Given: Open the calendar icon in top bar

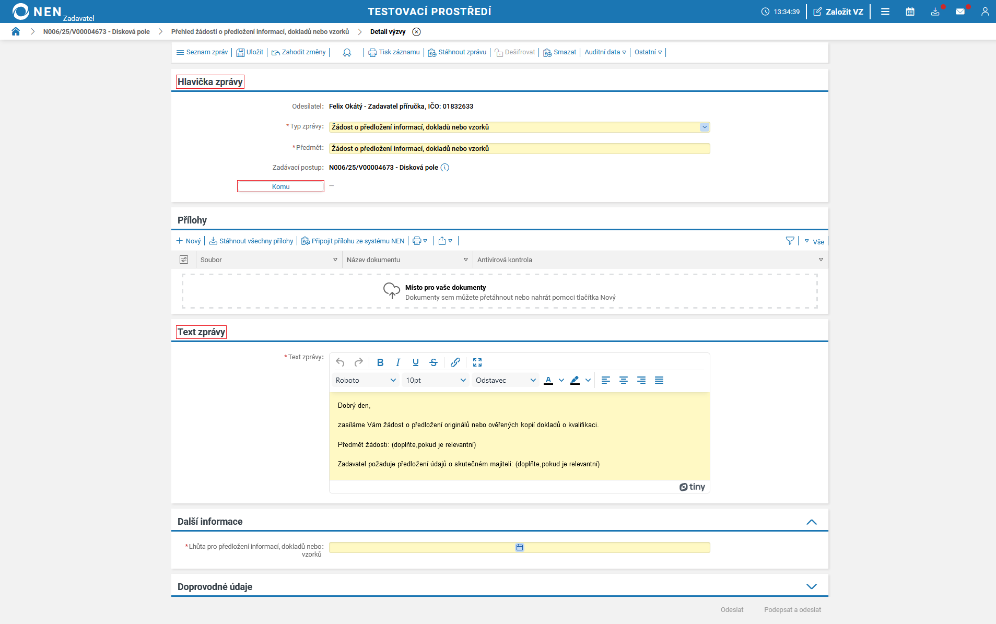Looking at the screenshot, I should point(910,11).
